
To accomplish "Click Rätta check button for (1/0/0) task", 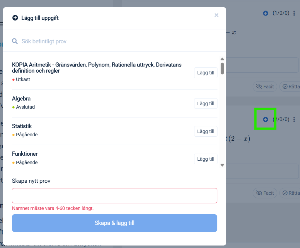I will tap(290, 86).
